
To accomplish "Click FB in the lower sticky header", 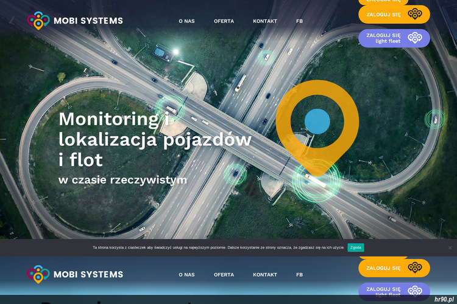I will coord(299,275).
